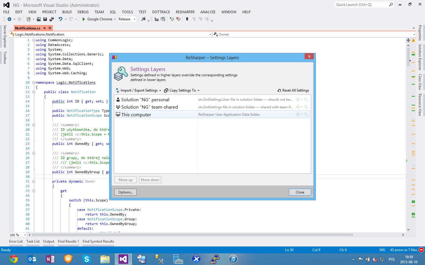Open the Solution Explorer side tab

pyautogui.click(x=420, y=57)
